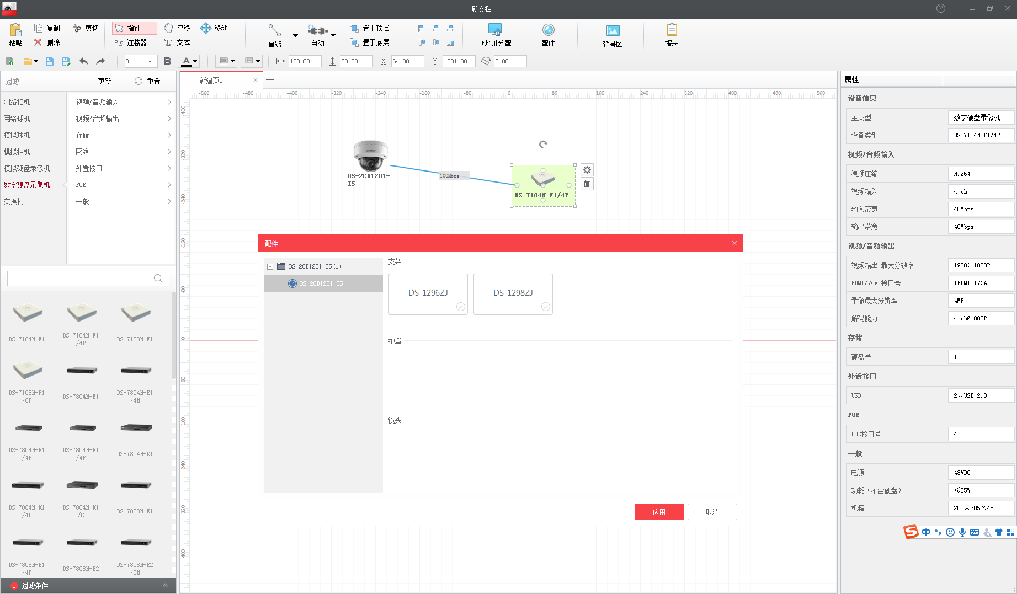Open the line style dropdown
This screenshot has width=1017, height=594.
[258, 61]
